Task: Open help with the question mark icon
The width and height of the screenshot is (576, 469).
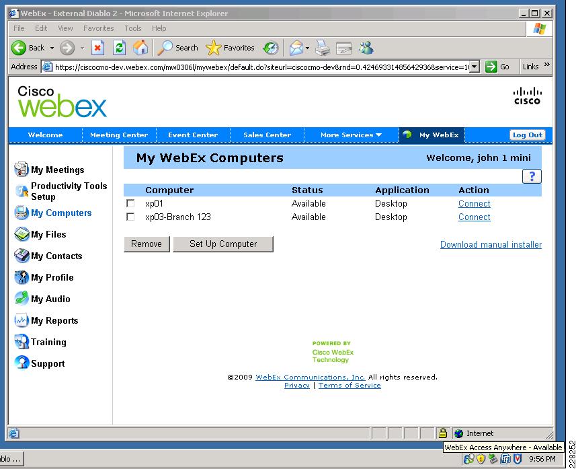Action: (532, 176)
